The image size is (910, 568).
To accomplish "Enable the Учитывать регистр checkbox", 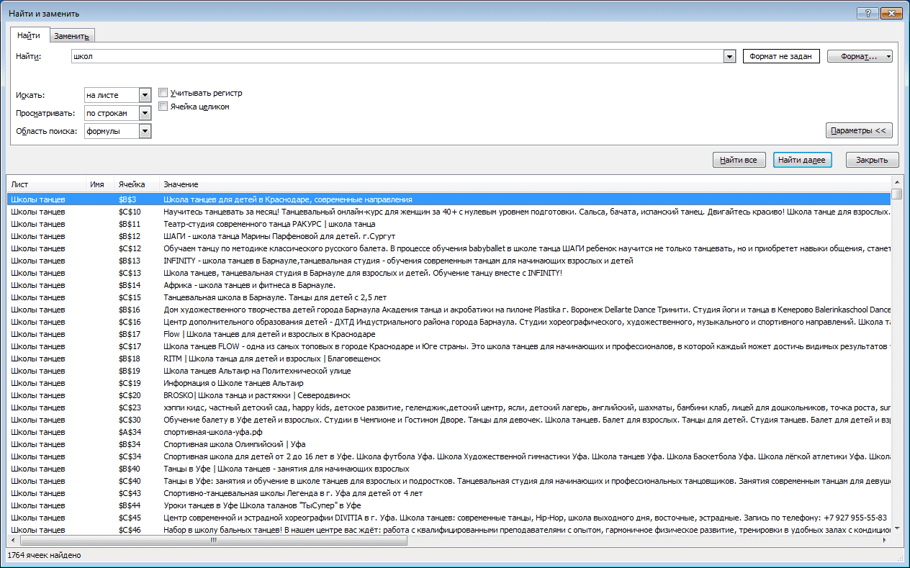I will point(163,93).
